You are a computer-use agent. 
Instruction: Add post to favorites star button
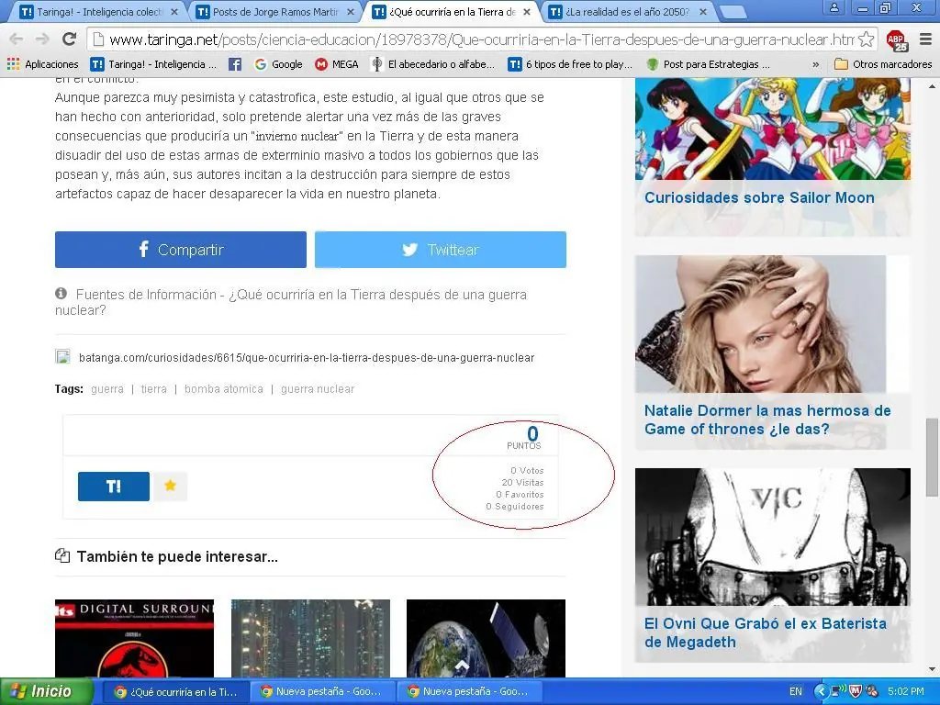click(x=170, y=486)
